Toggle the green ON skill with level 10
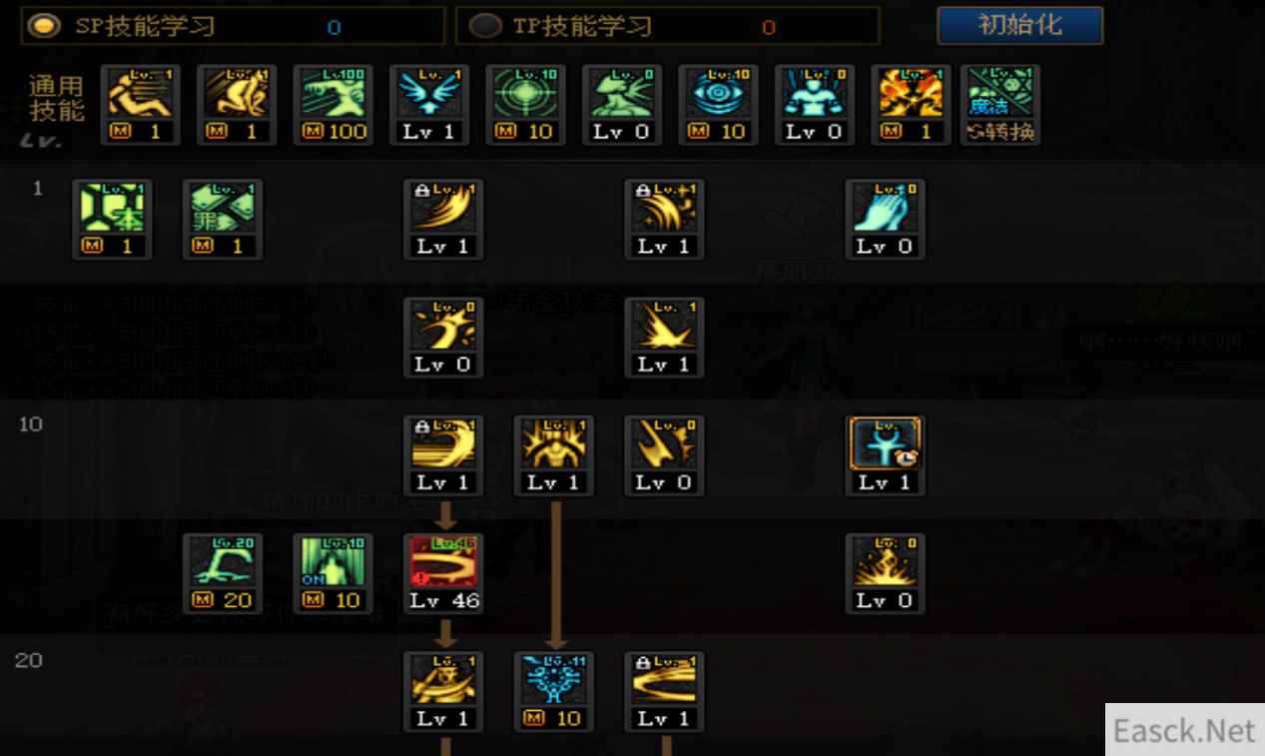Image resolution: width=1265 pixels, height=756 pixels. click(332, 574)
